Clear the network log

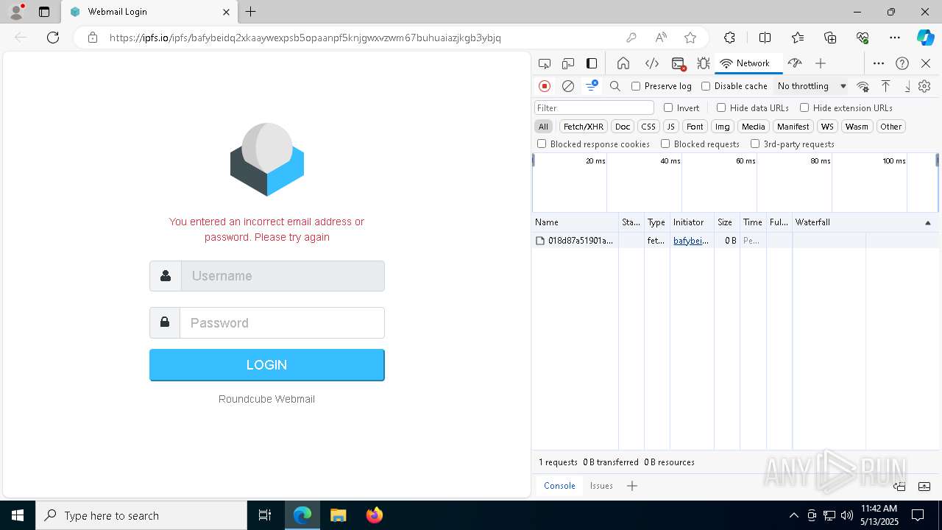click(x=568, y=86)
